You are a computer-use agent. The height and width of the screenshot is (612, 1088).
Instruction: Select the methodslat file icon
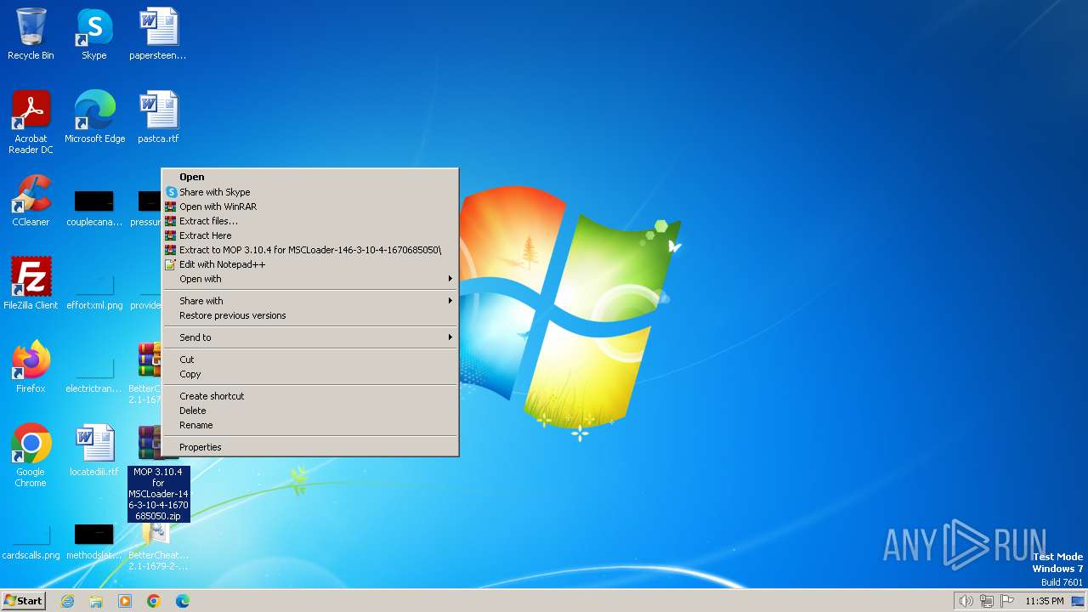93,541
